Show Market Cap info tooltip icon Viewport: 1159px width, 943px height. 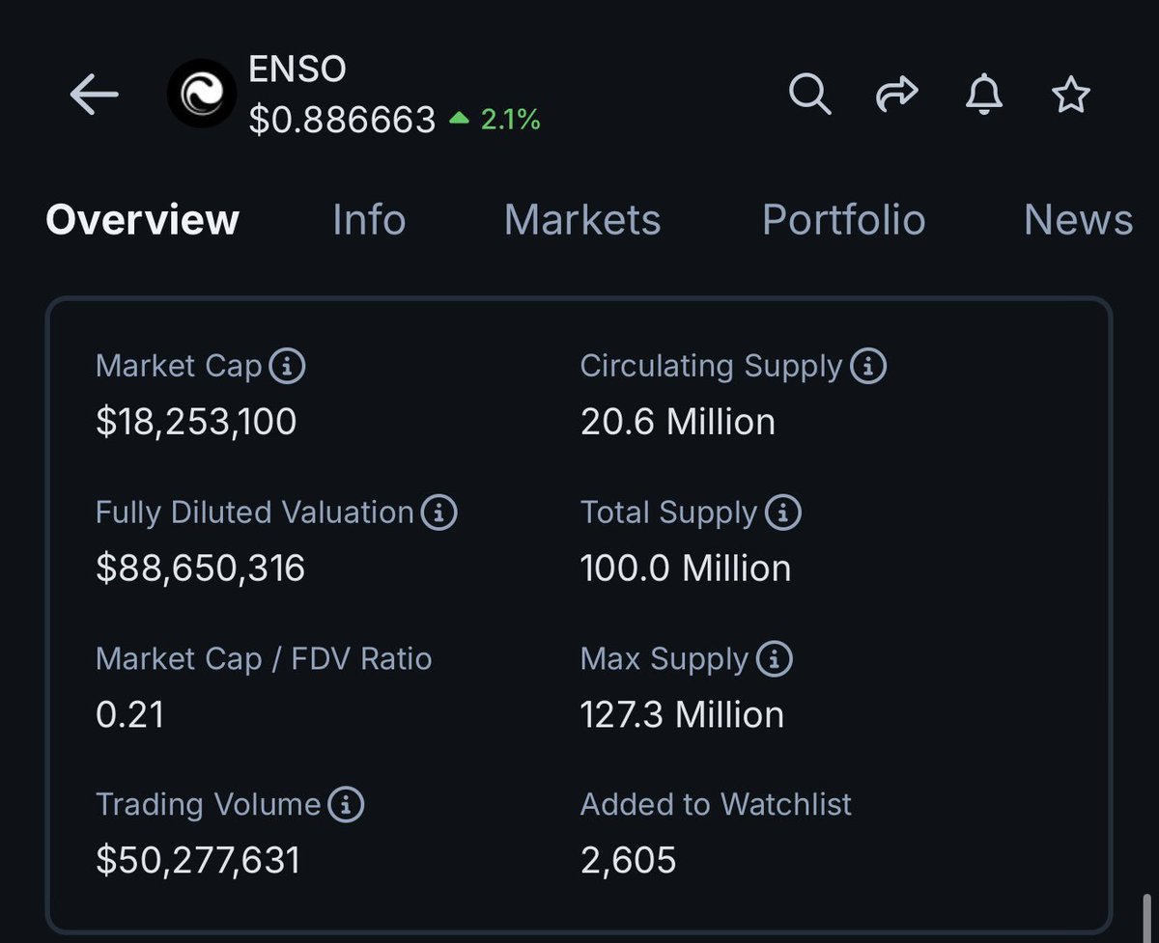[x=287, y=367]
